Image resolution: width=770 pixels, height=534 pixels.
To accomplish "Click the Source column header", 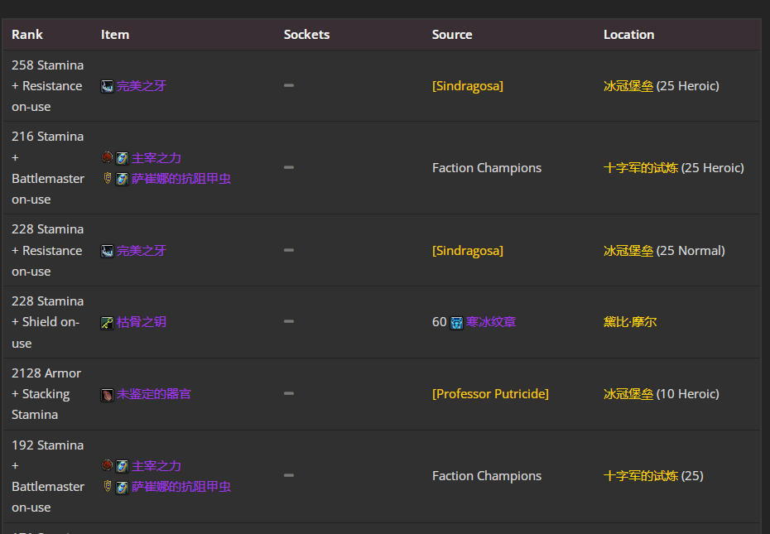I will (x=452, y=34).
